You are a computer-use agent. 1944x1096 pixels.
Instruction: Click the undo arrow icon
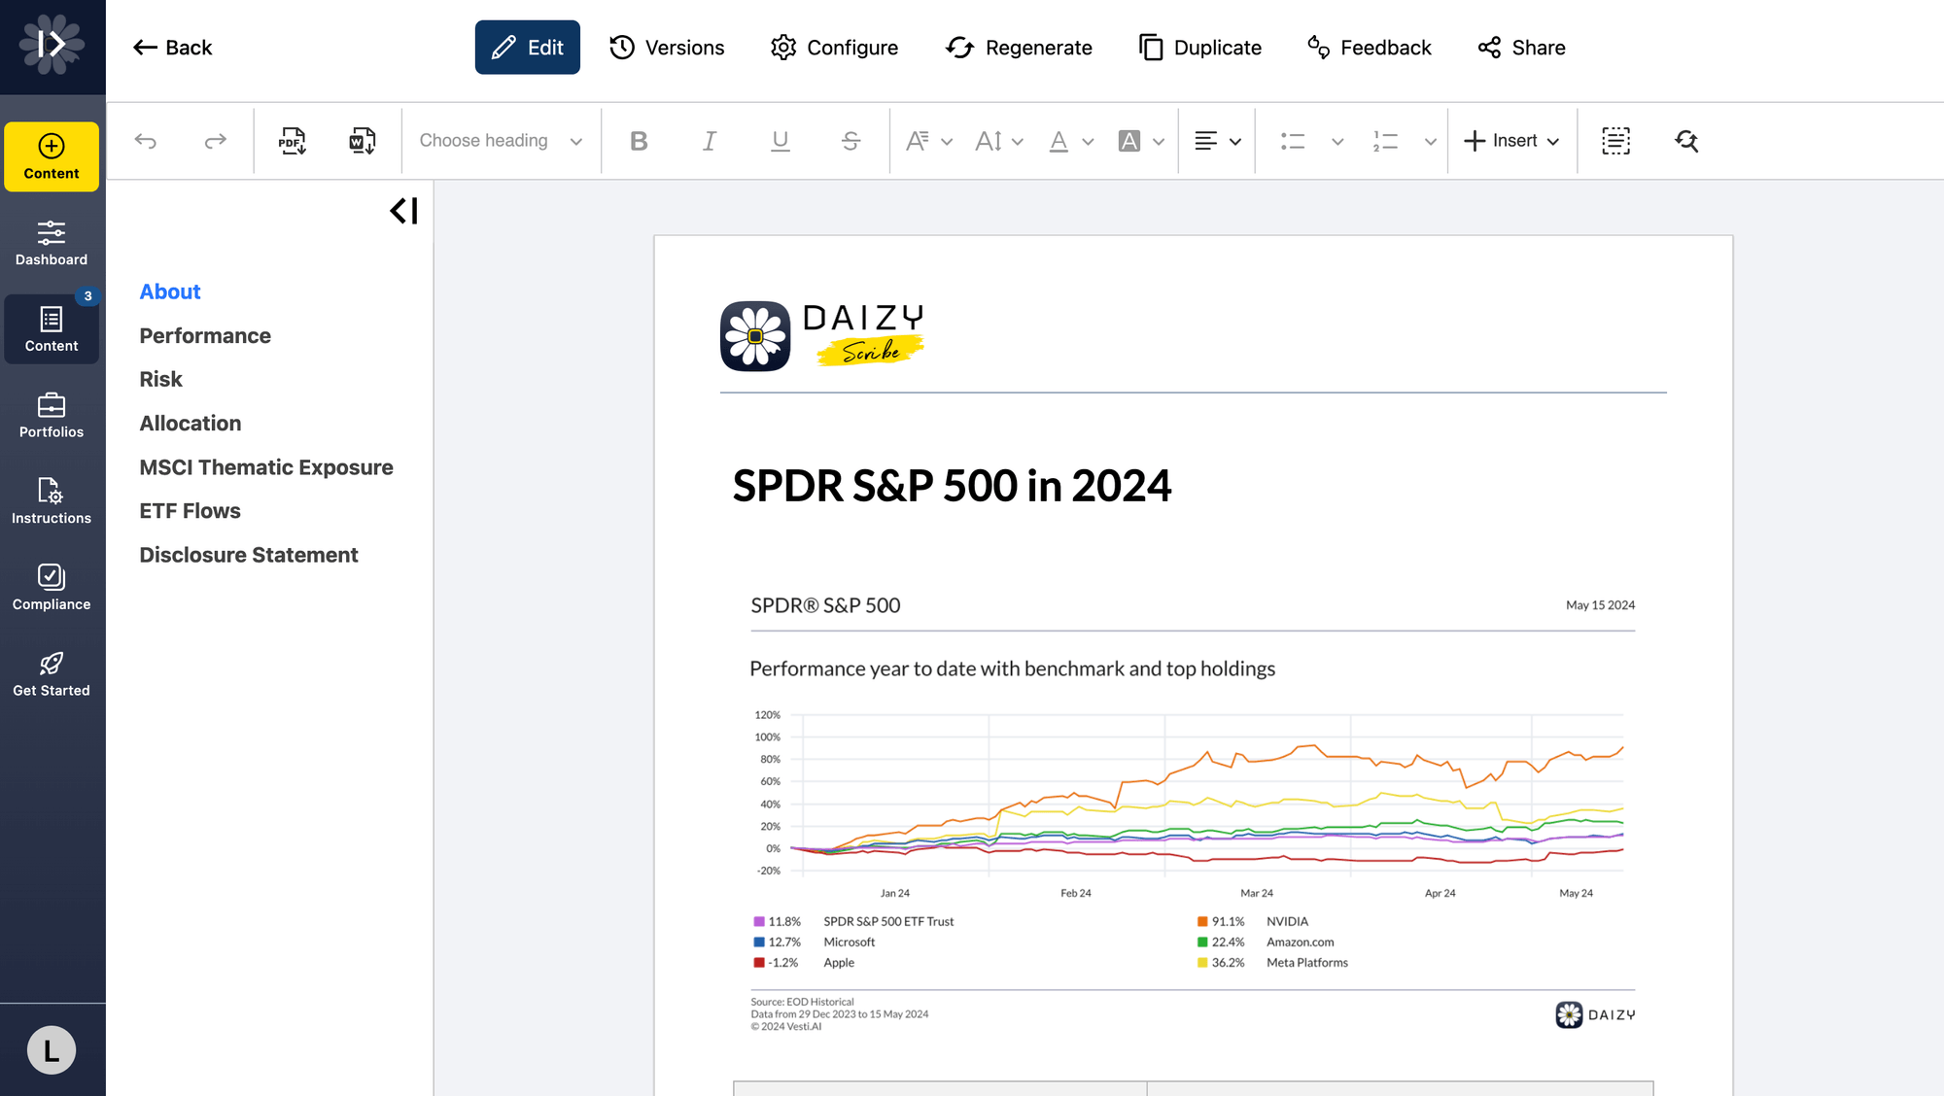[146, 141]
